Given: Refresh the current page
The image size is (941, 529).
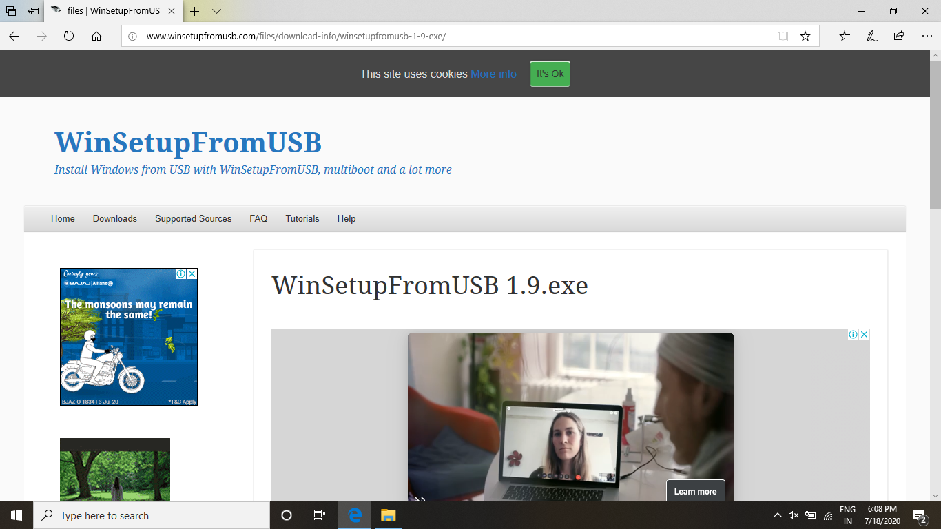Looking at the screenshot, I should pos(69,36).
